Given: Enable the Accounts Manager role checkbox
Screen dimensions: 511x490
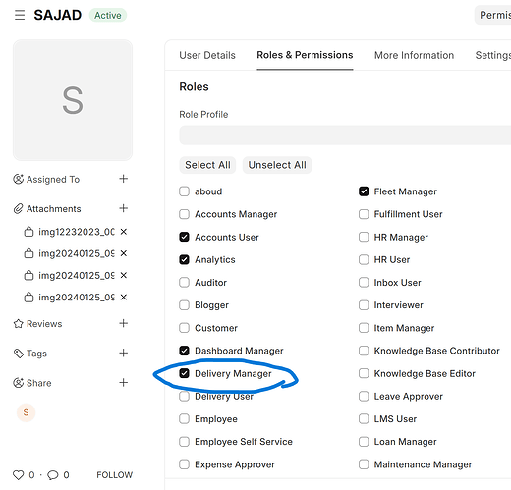Looking at the screenshot, I should (x=184, y=214).
